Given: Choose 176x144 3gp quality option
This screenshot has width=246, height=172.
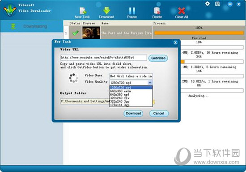Looking at the screenshot, I should (131, 105).
